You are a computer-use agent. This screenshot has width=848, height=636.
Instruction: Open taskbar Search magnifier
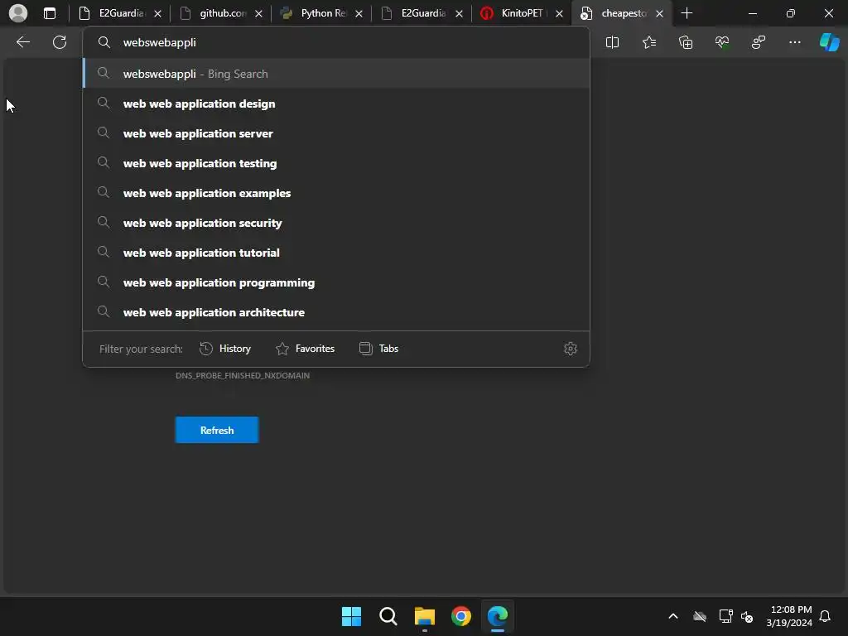coord(388,616)
